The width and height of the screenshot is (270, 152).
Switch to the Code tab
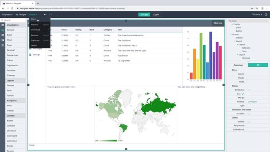(x=156, y=15)
